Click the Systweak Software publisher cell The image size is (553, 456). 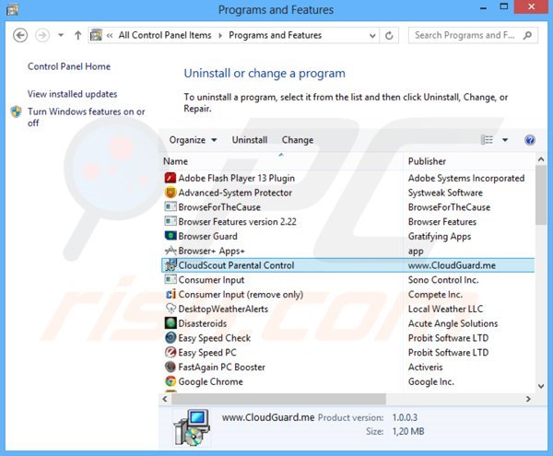click(x=445, y=193)
